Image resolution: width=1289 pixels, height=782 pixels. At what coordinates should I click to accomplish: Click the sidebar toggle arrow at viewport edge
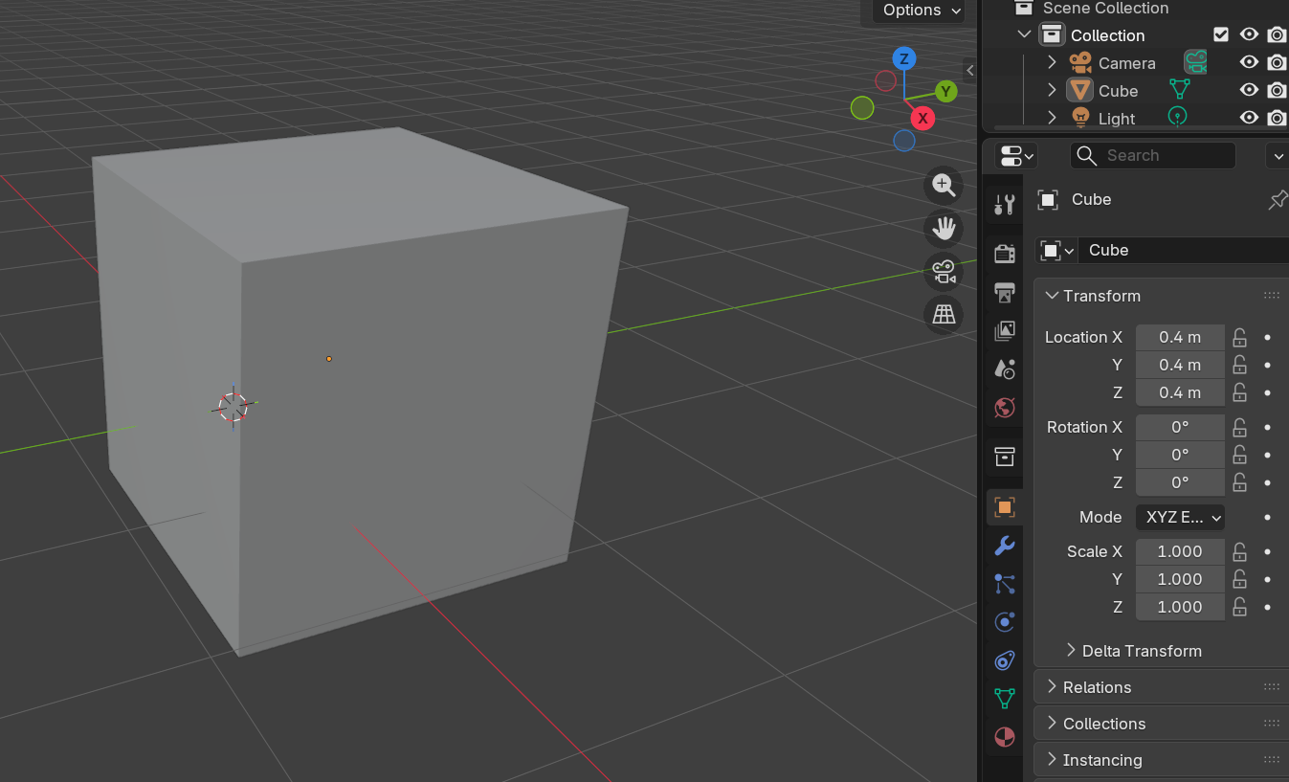(969, 70)
